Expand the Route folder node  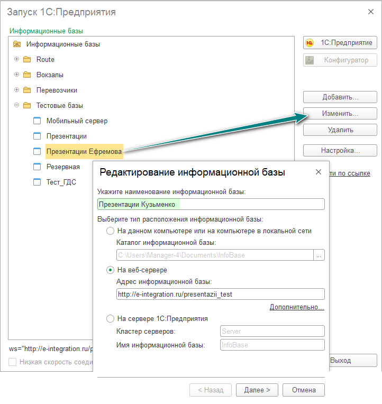[x=17, y=60]
